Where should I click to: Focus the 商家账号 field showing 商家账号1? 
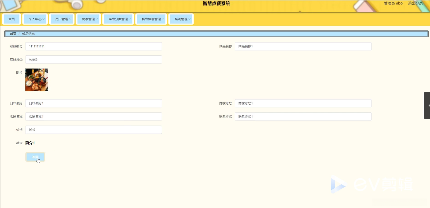[303, 103]
